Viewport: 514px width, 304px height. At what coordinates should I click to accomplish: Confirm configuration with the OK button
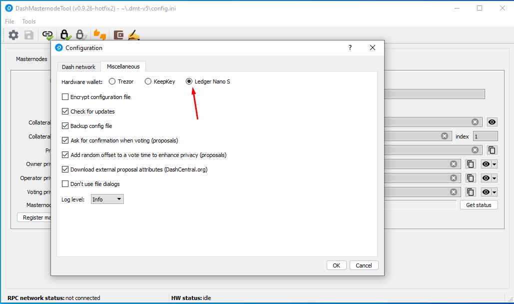click(337, 265)
